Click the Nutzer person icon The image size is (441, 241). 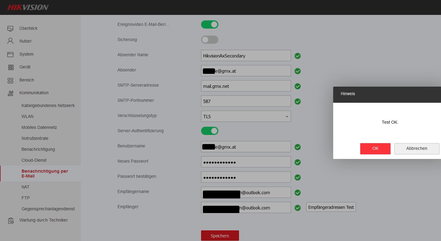tap(10, 41)
